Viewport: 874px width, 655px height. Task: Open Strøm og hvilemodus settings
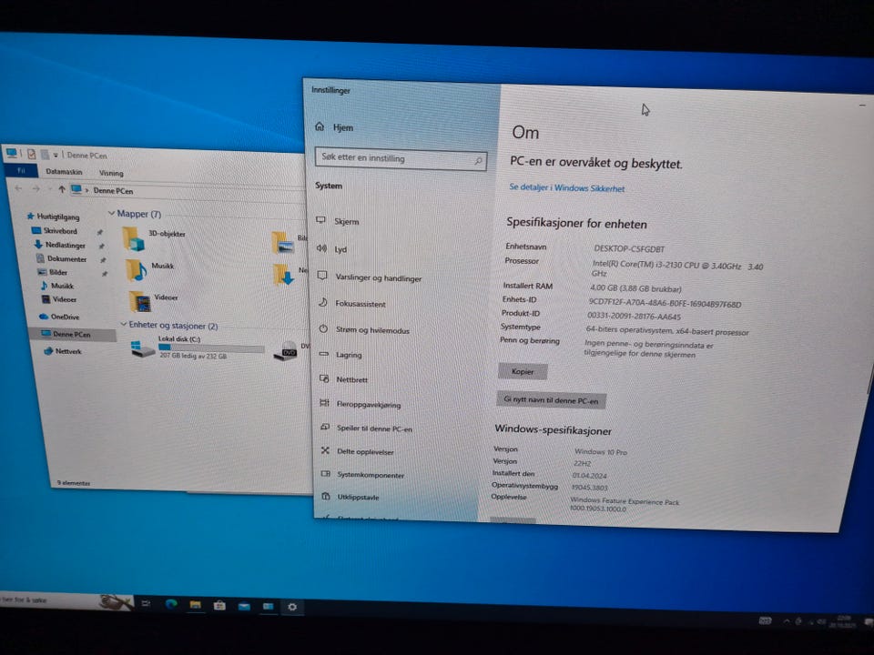pos(364,329)
